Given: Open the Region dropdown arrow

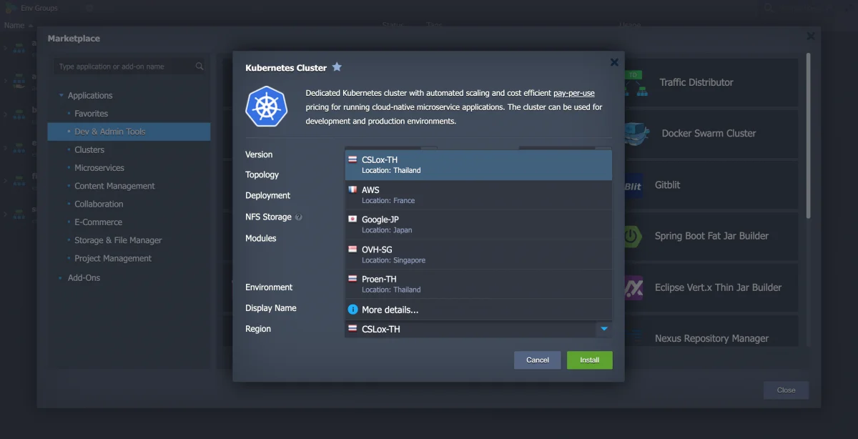Looking at the screenshot, I should 604,329.
